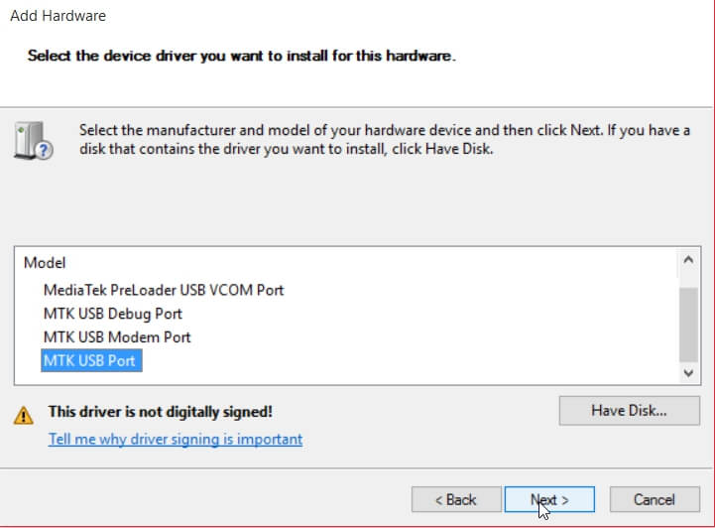Proceed with the Next button
Viewport: 715px width, 528px height.
(549, 499)
